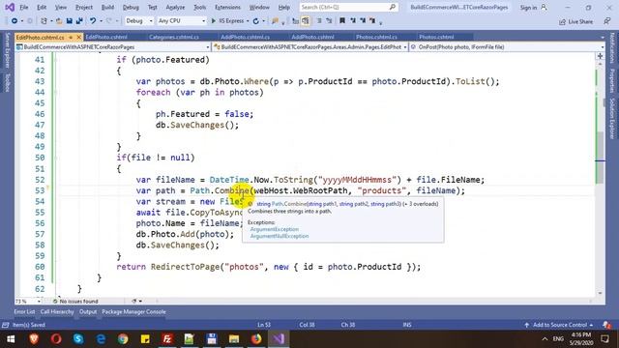Click the browser refresh icon in toolbar
Screen dimensions: 619x348
255,21
